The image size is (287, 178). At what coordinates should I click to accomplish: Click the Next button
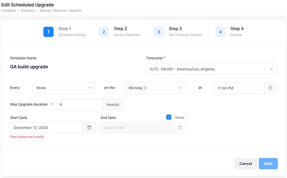pyautogui.click(x=268, y=164)
